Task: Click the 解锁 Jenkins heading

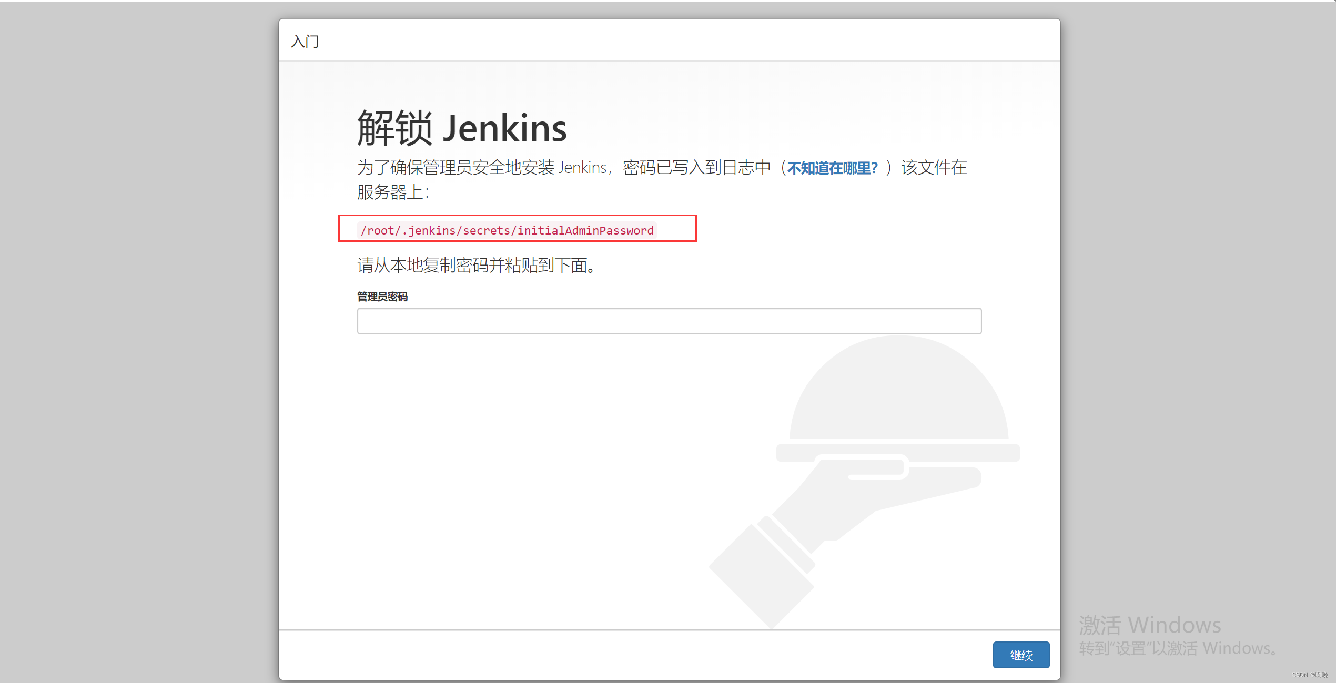Action: click(x=462, y=128)
